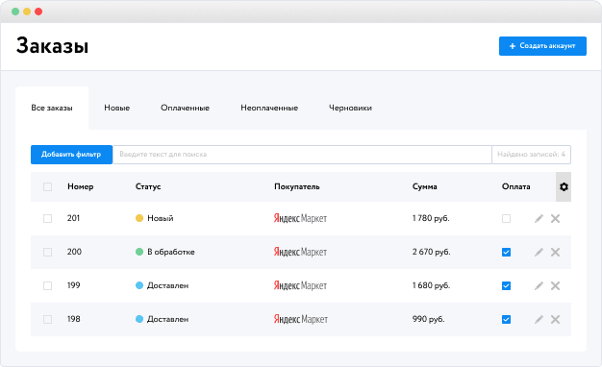Mark order 201 payment checkbox as paid
Image resolution: width=602 pixels, height=367 pixels.
[507, 219]
